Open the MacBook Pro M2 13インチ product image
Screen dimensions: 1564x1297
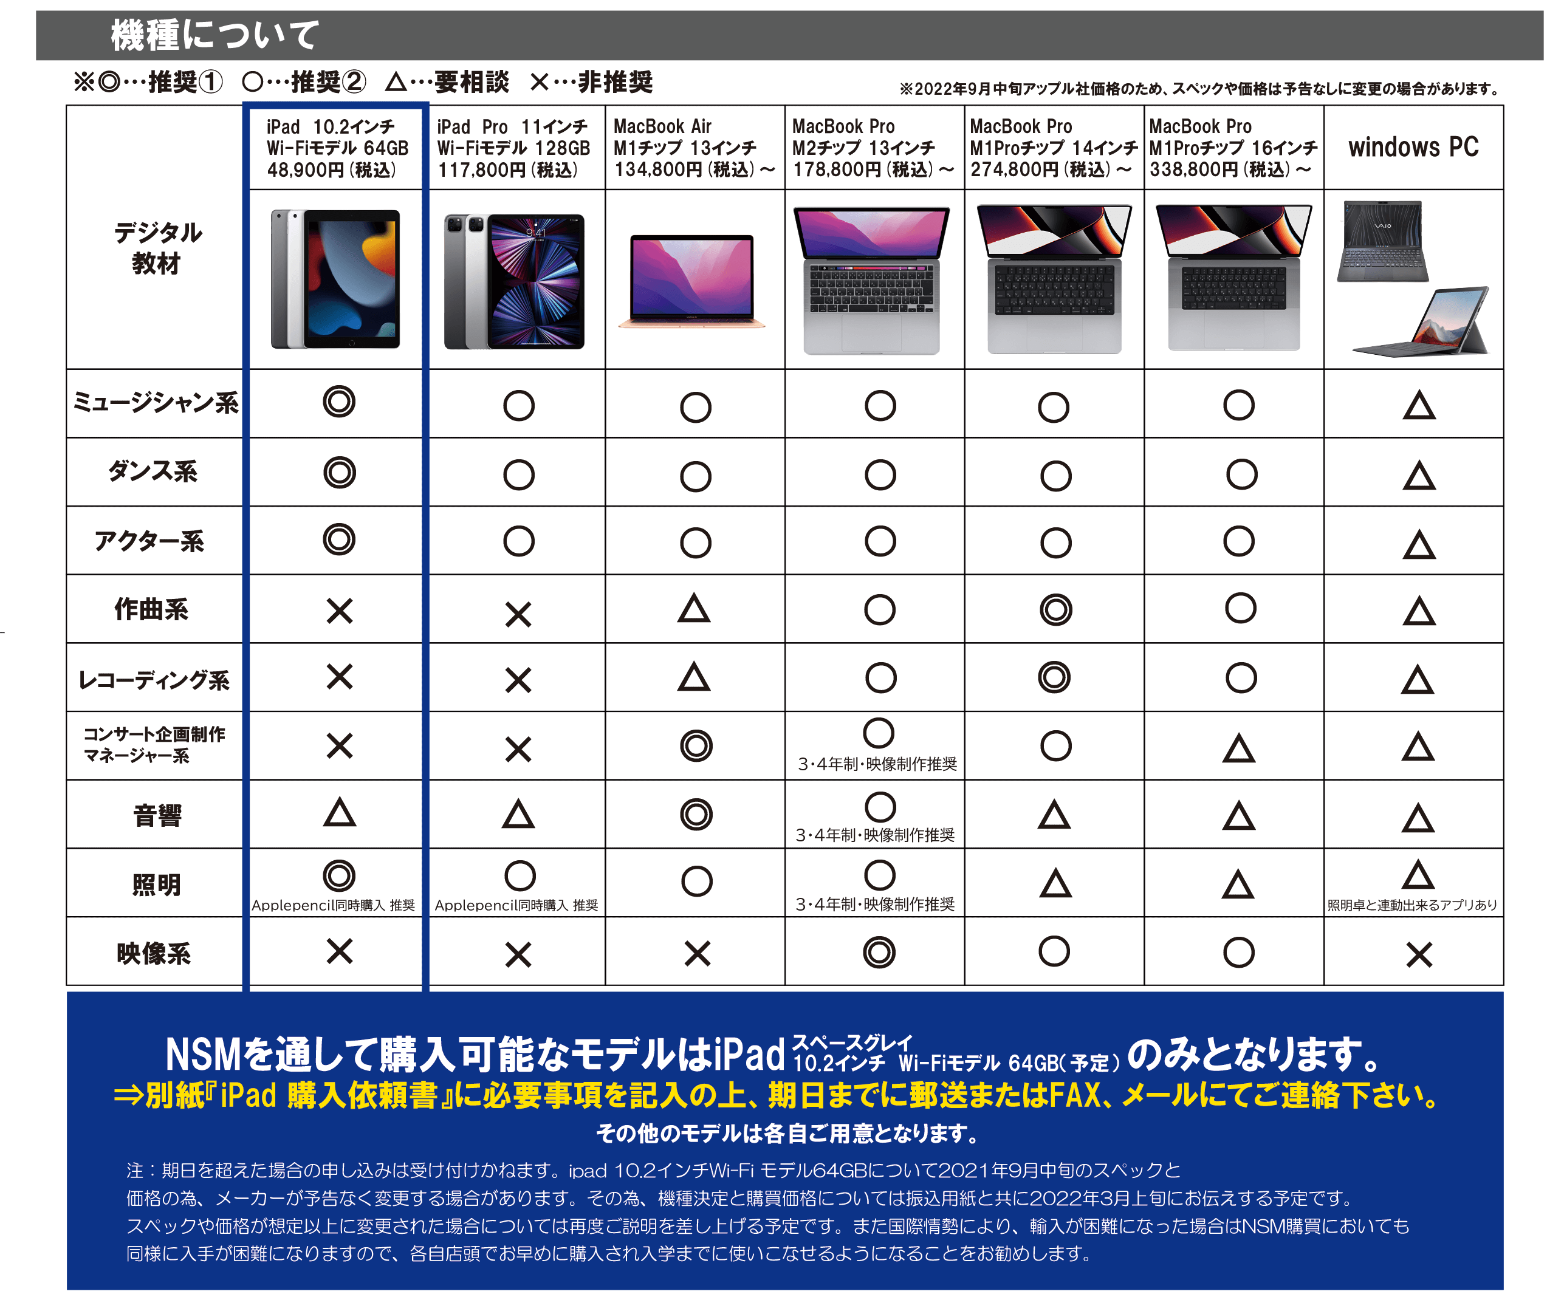(872, 280)
